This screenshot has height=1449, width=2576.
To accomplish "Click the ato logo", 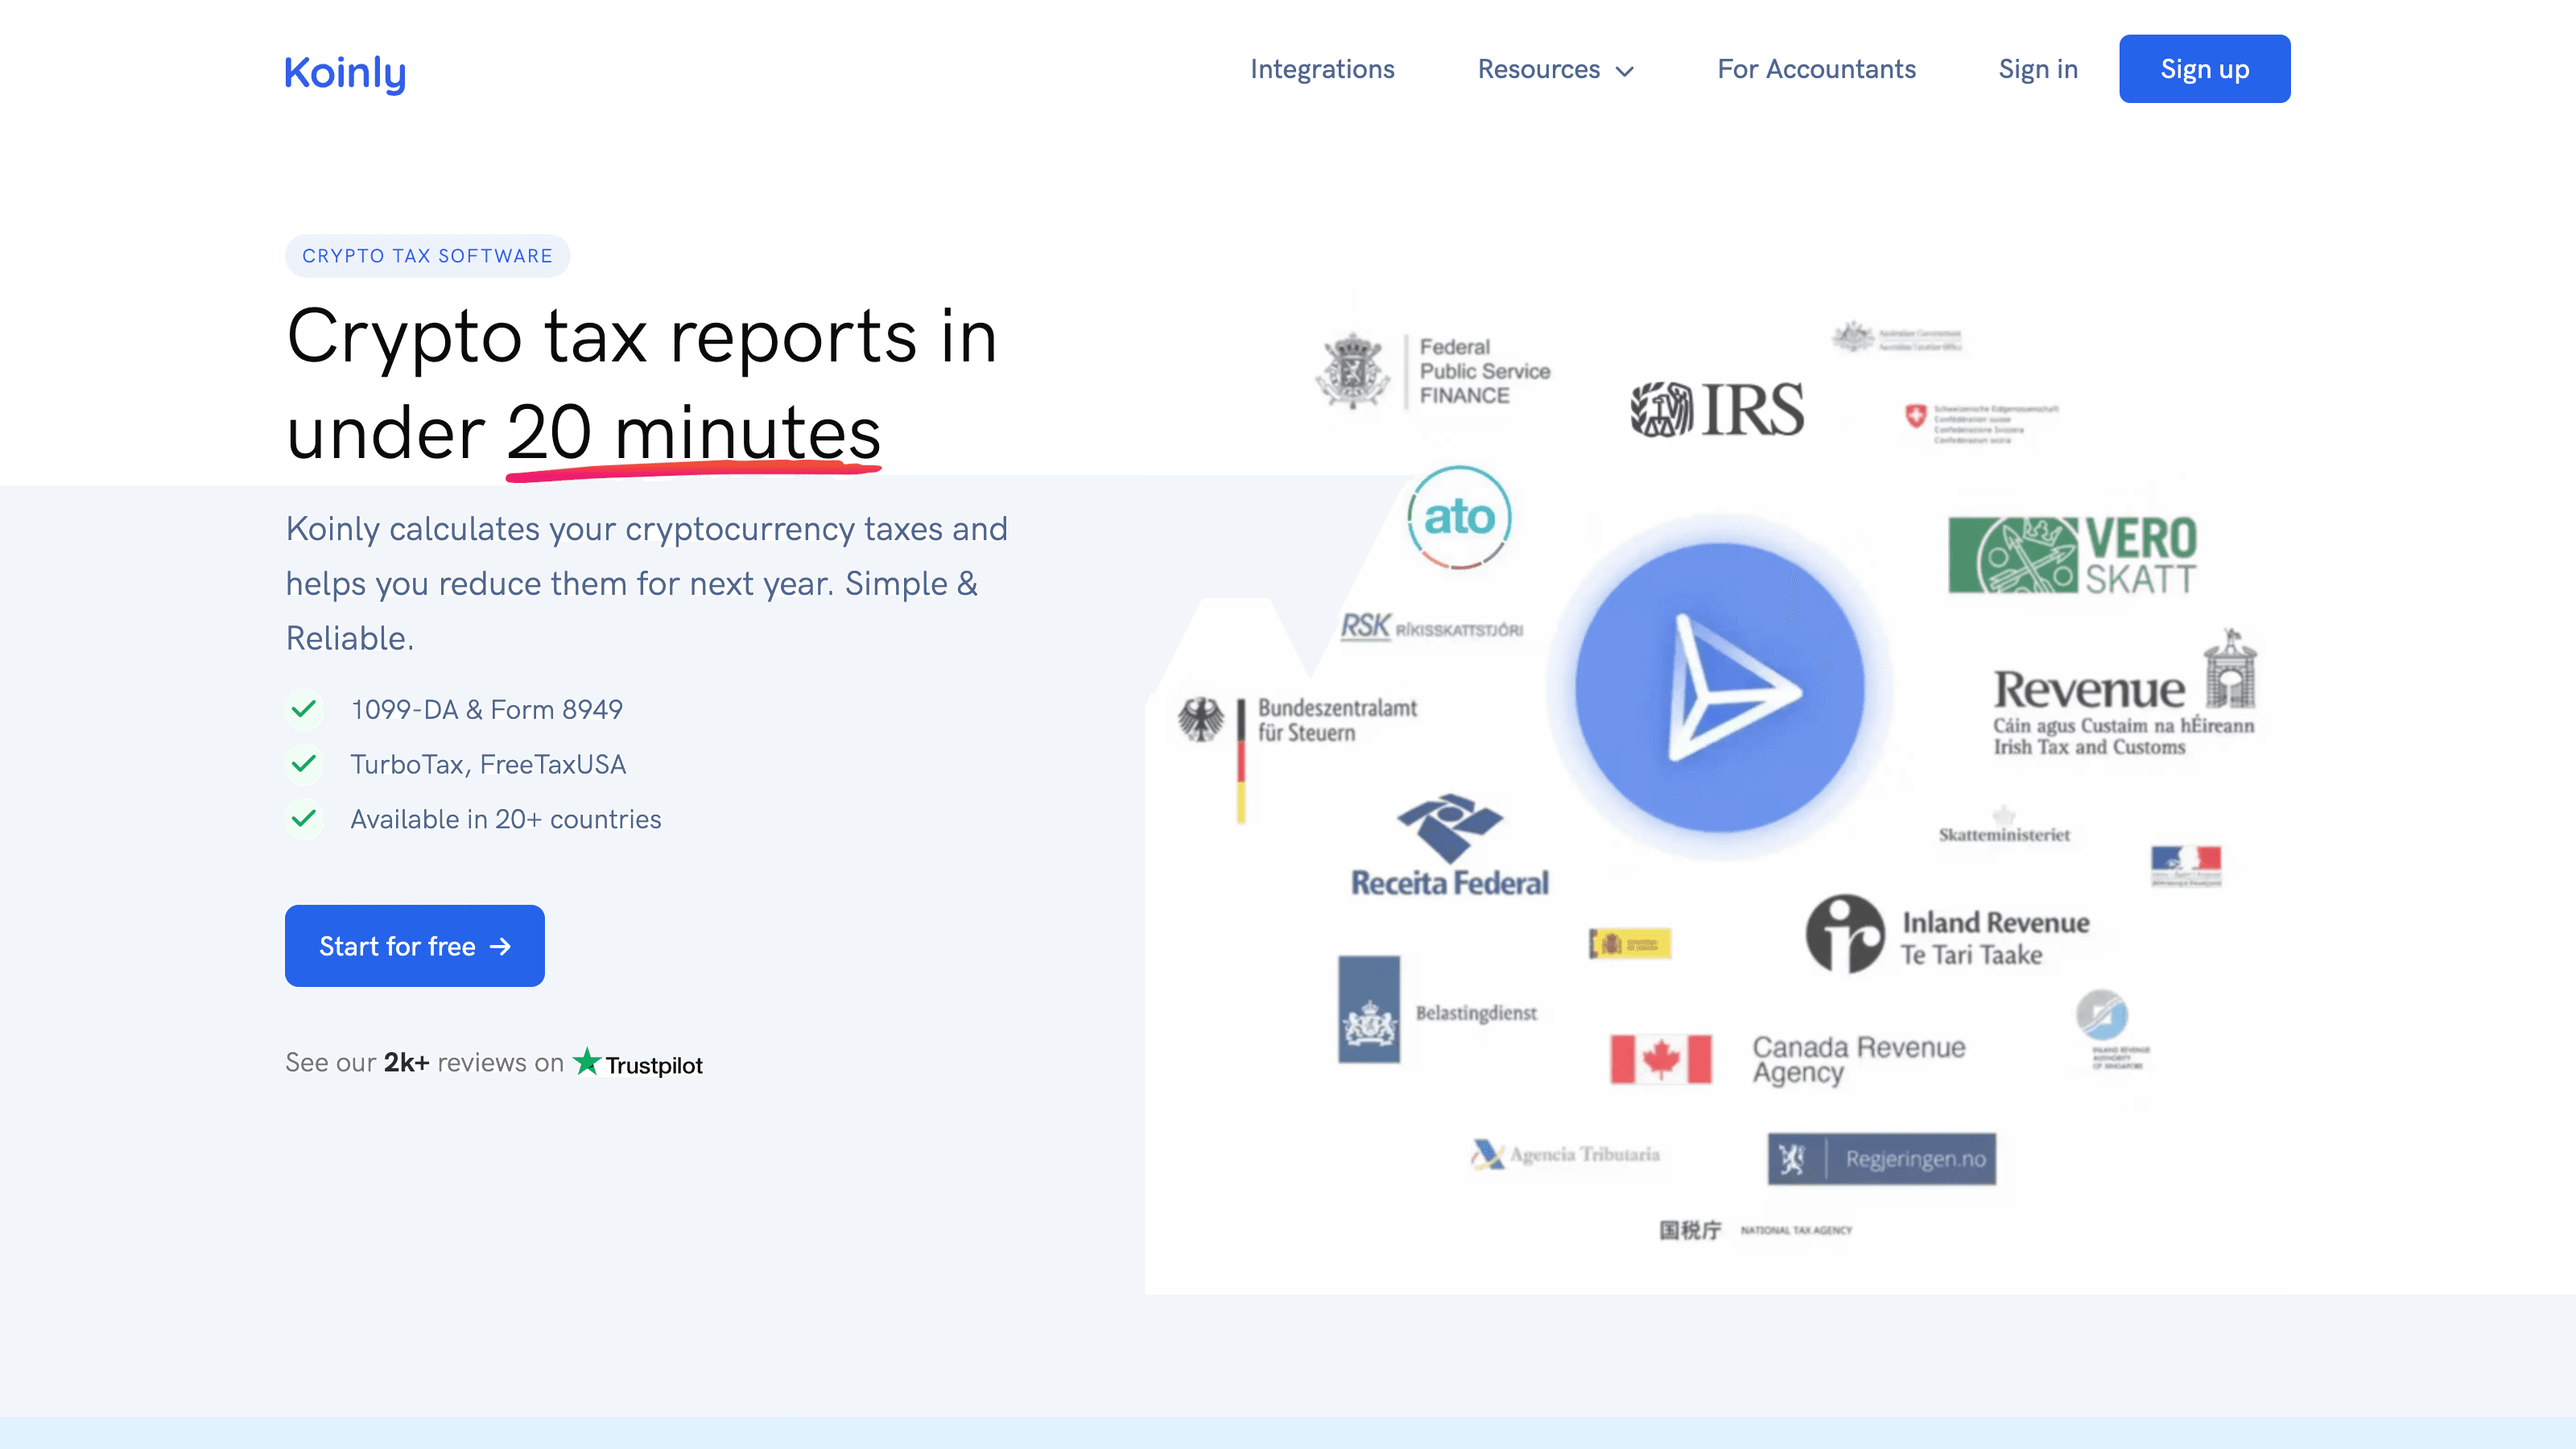I will pyautogui.click(x=1459, y=517).
